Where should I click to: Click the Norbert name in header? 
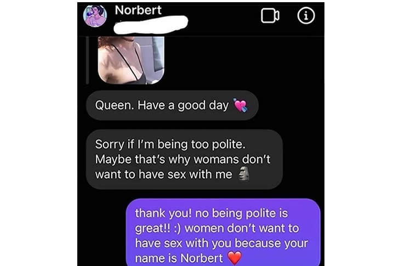click(x=138, y=10)
